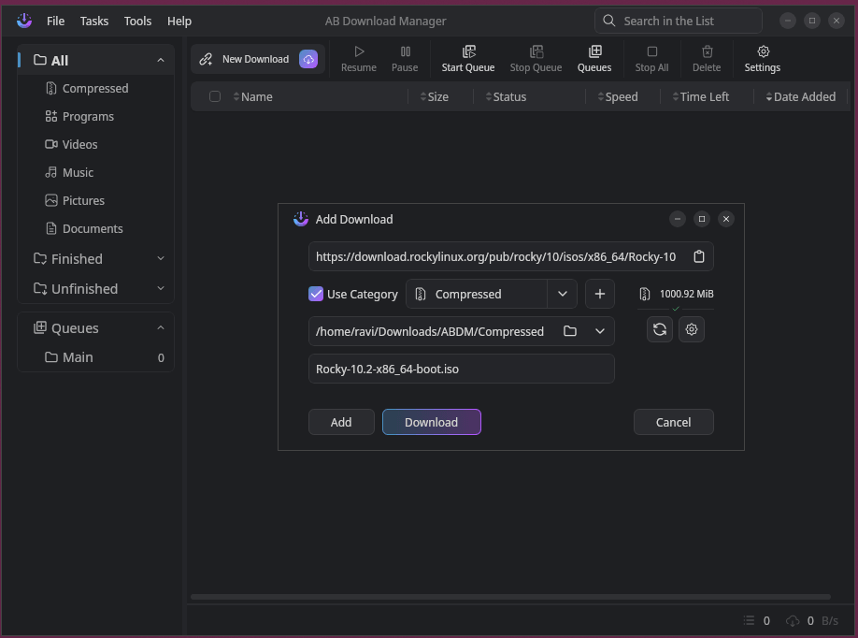Click the plus button to add category
This screenshot has height=638, width=858.
pyautogui.click(x=600, y=294)
